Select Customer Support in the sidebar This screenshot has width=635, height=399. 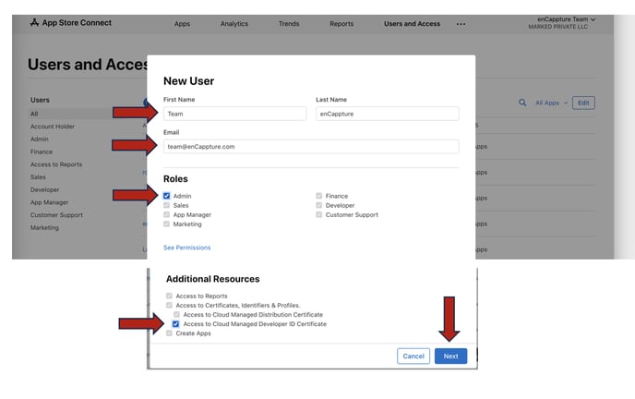tap(56, 215)
